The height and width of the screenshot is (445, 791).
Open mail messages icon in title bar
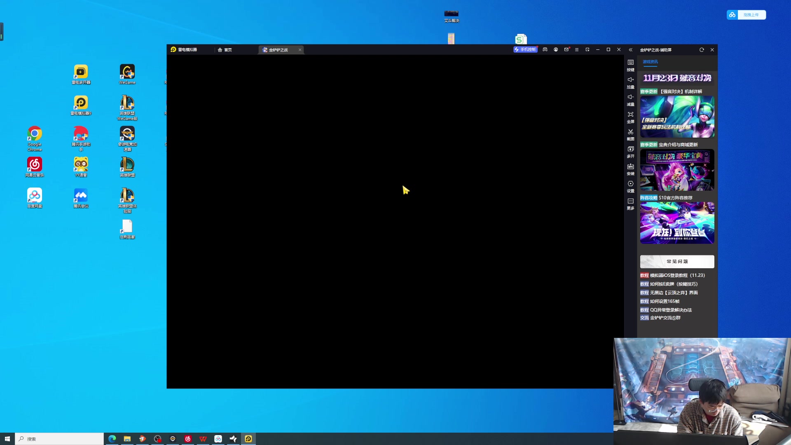[566, 49]
